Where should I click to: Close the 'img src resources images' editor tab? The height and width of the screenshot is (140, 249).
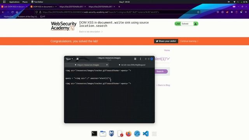[107, 65]
